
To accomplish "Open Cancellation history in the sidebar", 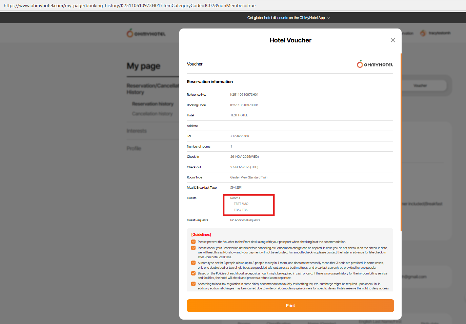I will tap(152, 114).
